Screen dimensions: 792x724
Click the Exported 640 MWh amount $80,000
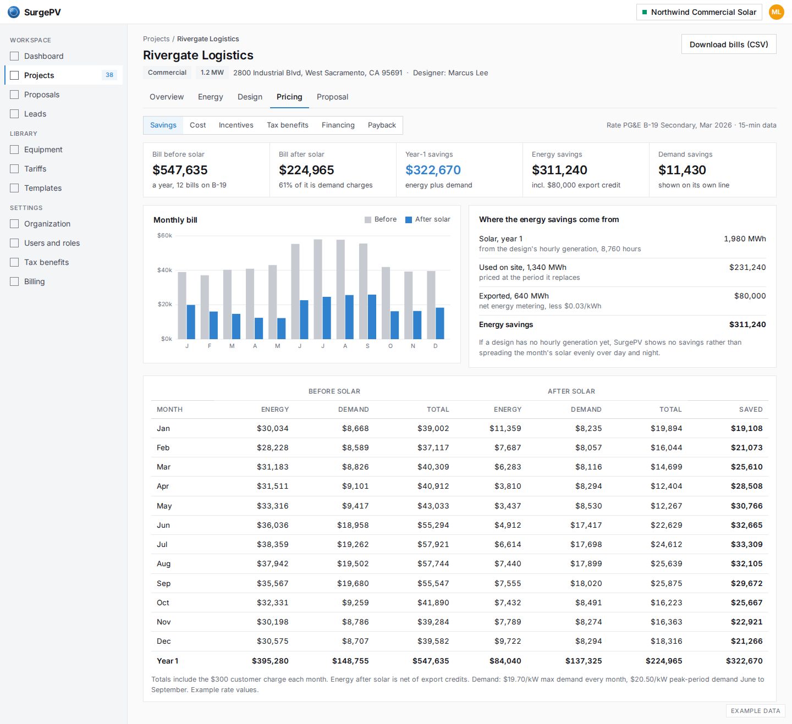click(750, 296)
